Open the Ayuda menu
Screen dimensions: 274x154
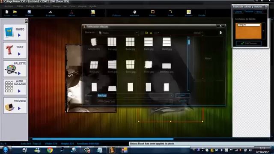coord(93,6)
